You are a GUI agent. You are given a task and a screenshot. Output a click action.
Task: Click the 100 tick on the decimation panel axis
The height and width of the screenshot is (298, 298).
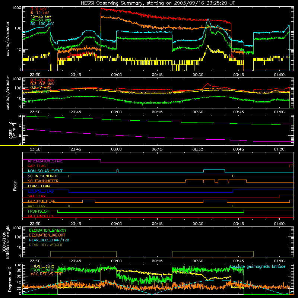tap(18, 237)
